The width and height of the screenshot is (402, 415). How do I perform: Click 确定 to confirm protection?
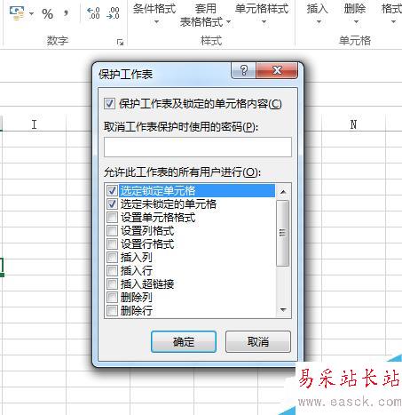[x=184, y=341]
